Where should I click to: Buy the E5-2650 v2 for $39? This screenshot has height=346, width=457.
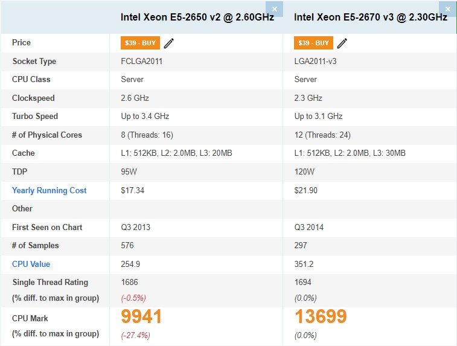(x=140, y=43)
